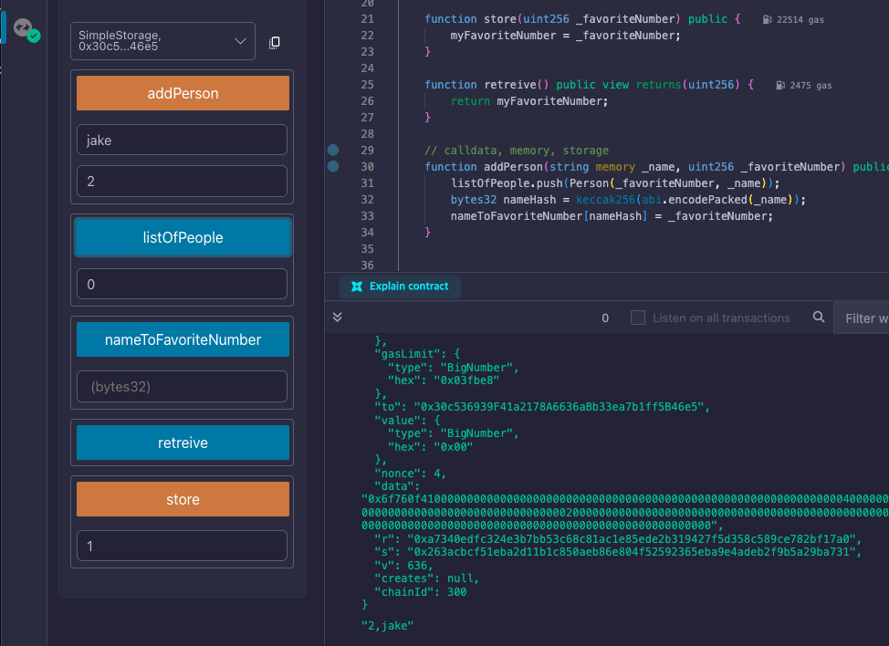Click the listOfPeople index field containing 0

182,284
